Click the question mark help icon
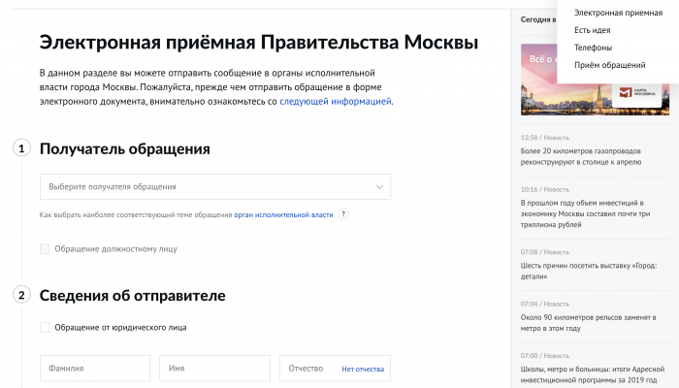679x388 pixels. click(343, 213)
